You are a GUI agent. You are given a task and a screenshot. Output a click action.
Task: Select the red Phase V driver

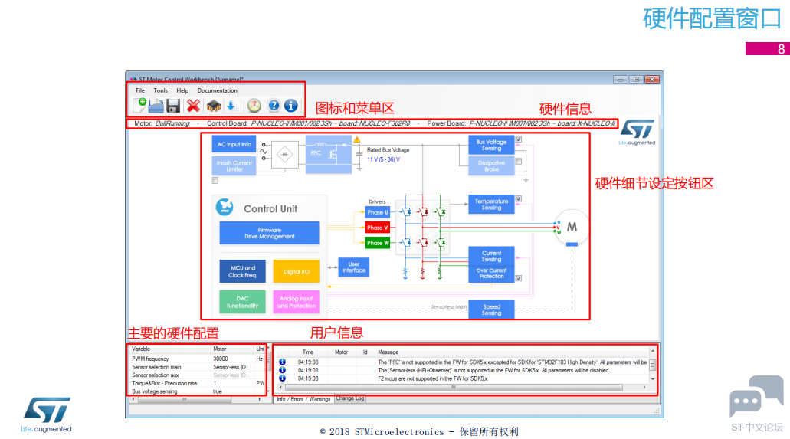click(377, 228)
